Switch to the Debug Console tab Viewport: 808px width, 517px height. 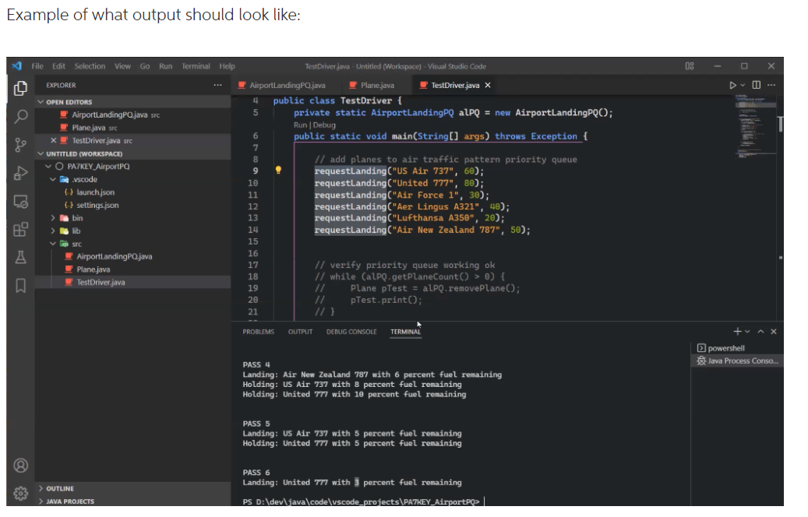351,332
